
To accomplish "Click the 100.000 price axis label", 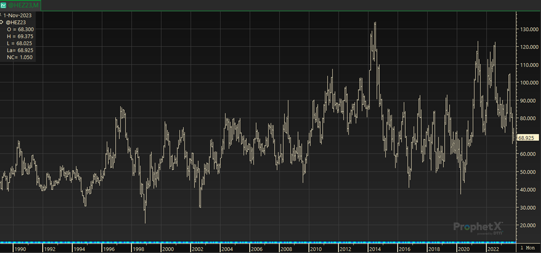I will [528, 83].
